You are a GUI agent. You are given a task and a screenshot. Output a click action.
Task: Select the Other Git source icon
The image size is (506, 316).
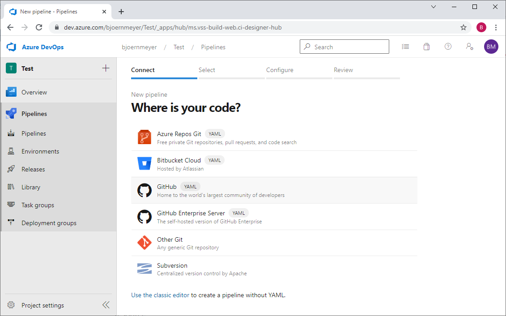(x=145, y=242)
